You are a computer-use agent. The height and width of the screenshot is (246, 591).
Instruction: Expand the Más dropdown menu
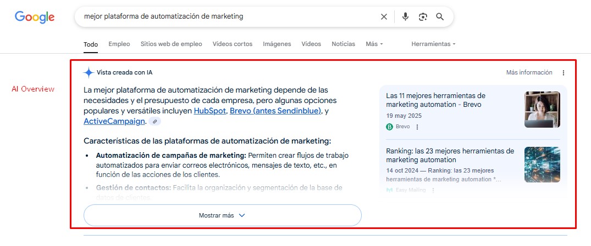pyautogui.click(x=374, y=44)
